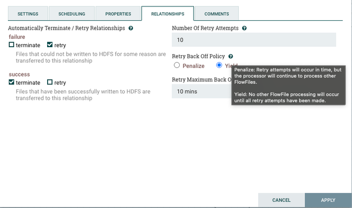Click the success relationship heading
This screenshot has width=352, height=208.
pos(19,74)
